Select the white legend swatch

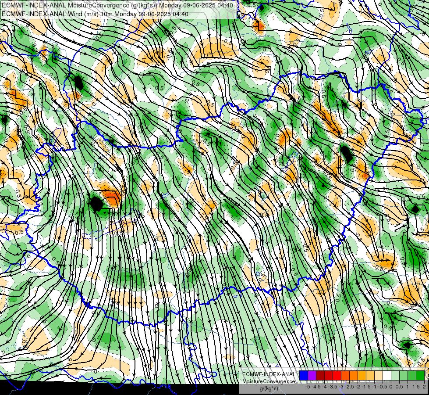(387, 375)
